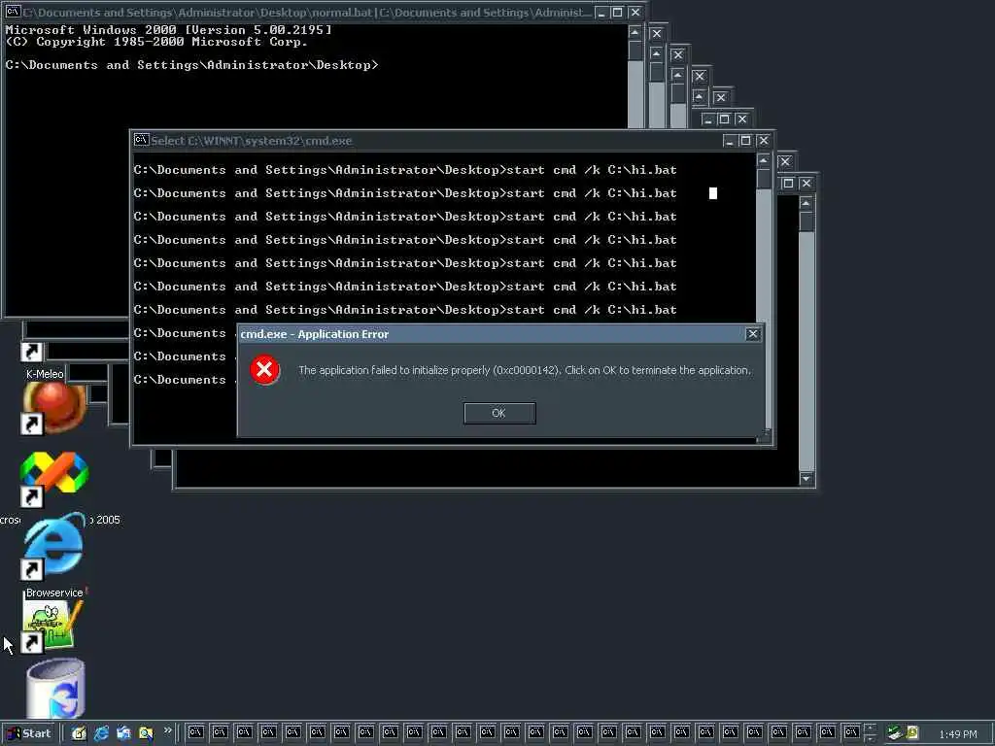Click the 'Microsoft Windows 2000 [Version 5.00.2195]' line
This screenshot has width=995, height=746.
168,30
